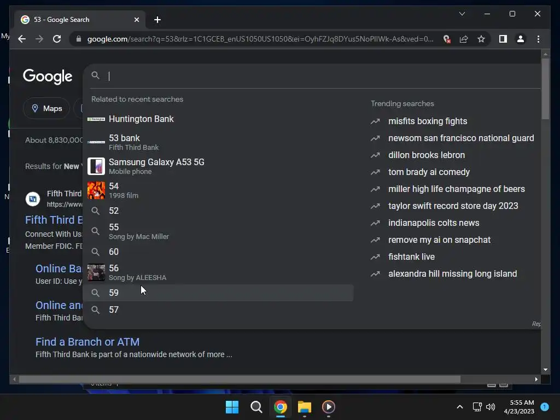The image size is (560, 420).
Task: Open Find a Branch or ATM link
Action: pos(87,342)
